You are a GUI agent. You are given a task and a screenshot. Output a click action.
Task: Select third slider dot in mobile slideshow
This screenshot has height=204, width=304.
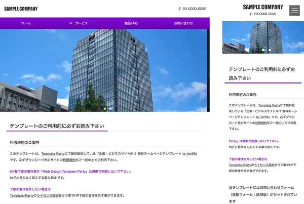tap(270, 50)
